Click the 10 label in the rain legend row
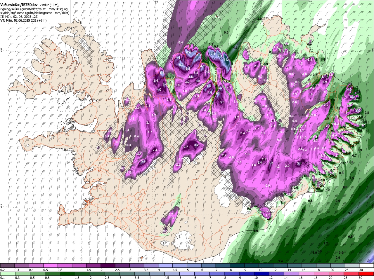The height and width of the screenshot is (280, 374). pos(256,278)
